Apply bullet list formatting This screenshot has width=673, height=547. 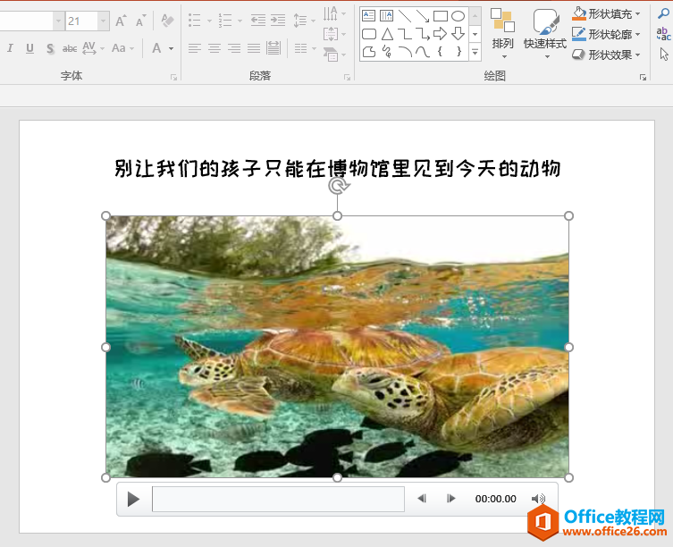(x=195, y=21)
